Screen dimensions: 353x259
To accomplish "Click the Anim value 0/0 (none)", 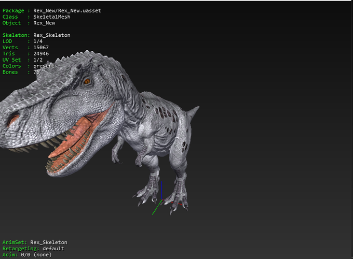I will tap(36, 255).
